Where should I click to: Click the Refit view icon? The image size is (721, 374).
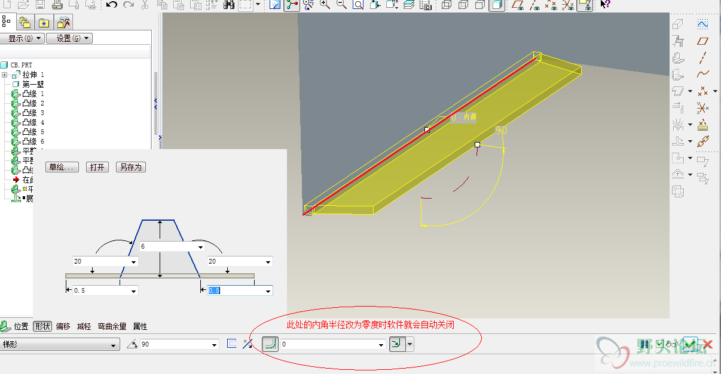(358, 5)
